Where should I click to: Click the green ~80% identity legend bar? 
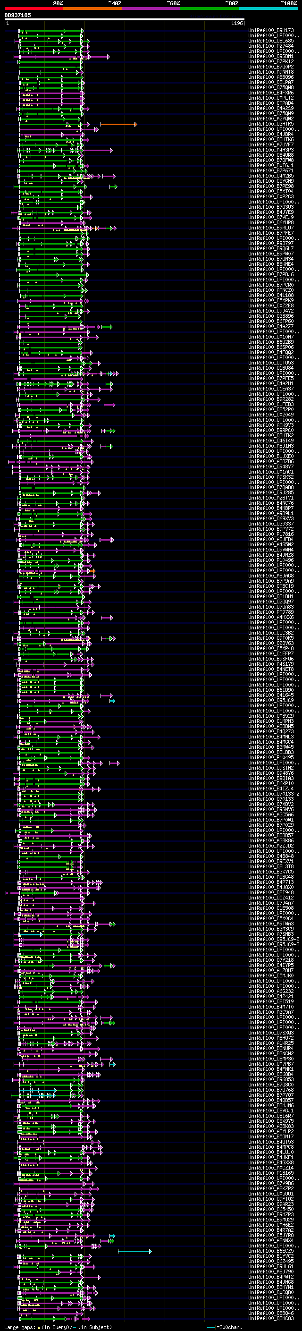pos(210,9)
